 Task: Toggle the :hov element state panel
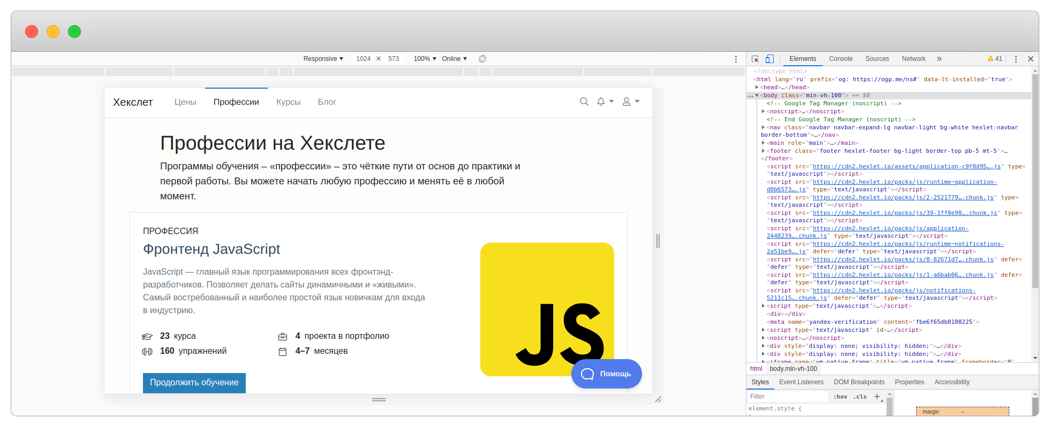click(840, 397)
